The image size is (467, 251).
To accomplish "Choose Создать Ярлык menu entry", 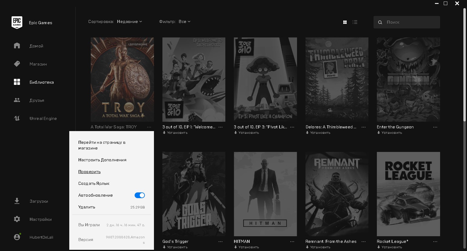I will [x=94, y=183].
